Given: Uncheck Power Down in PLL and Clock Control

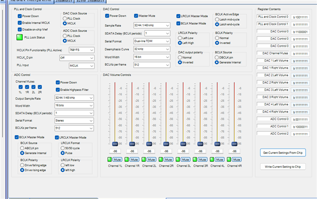Looking at the screenshot, I should point(20,16).
